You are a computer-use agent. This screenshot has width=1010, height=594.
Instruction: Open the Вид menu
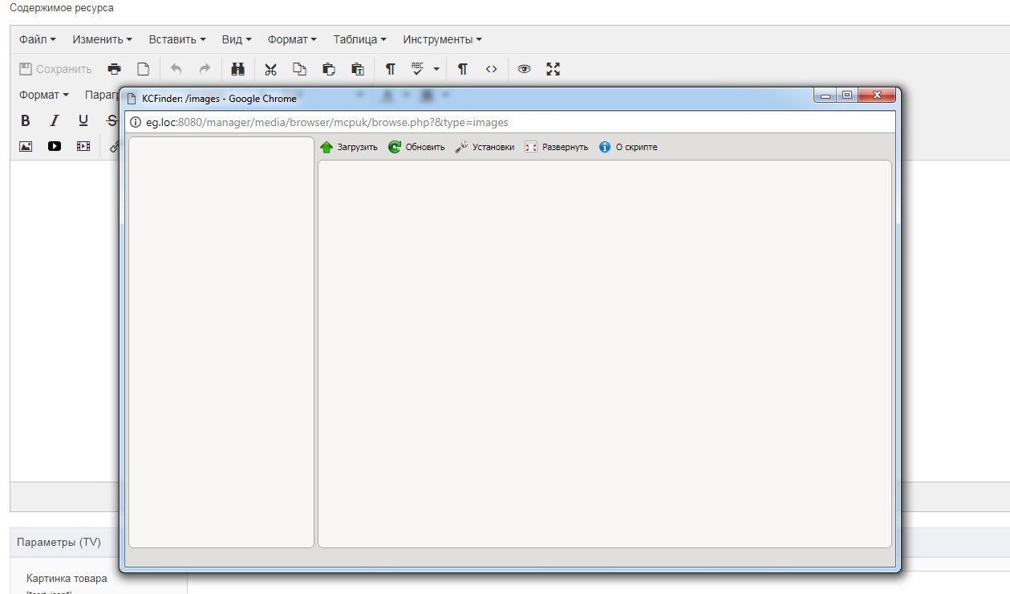(237, 39)
